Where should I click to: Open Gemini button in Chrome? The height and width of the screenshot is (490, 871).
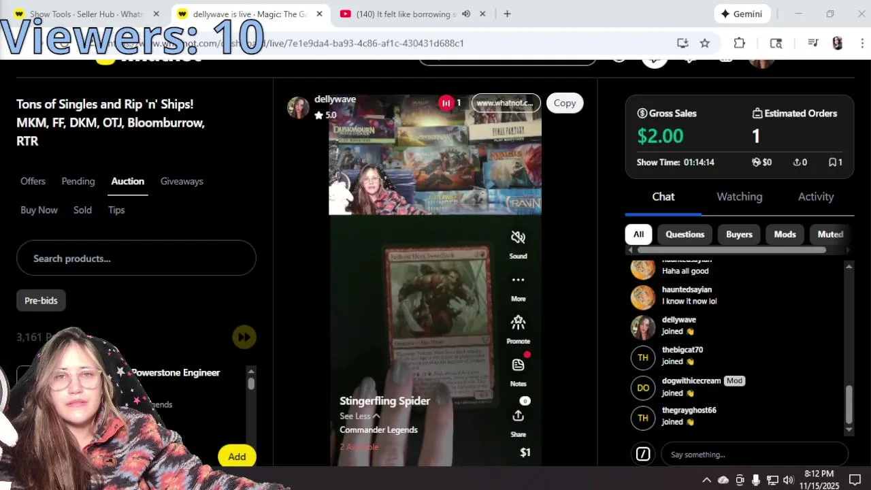point(742,14)
